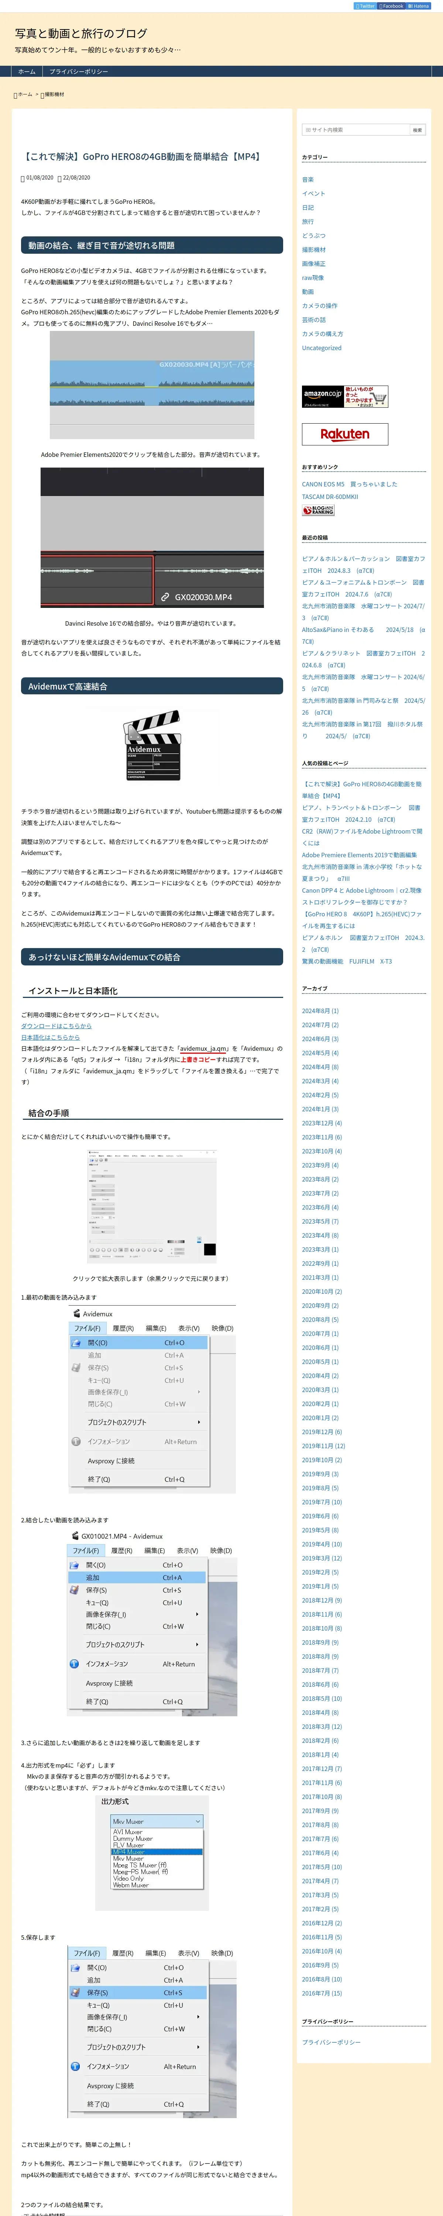
Task: Open the amazon.co.jp banner
Action: pos(344,397)
